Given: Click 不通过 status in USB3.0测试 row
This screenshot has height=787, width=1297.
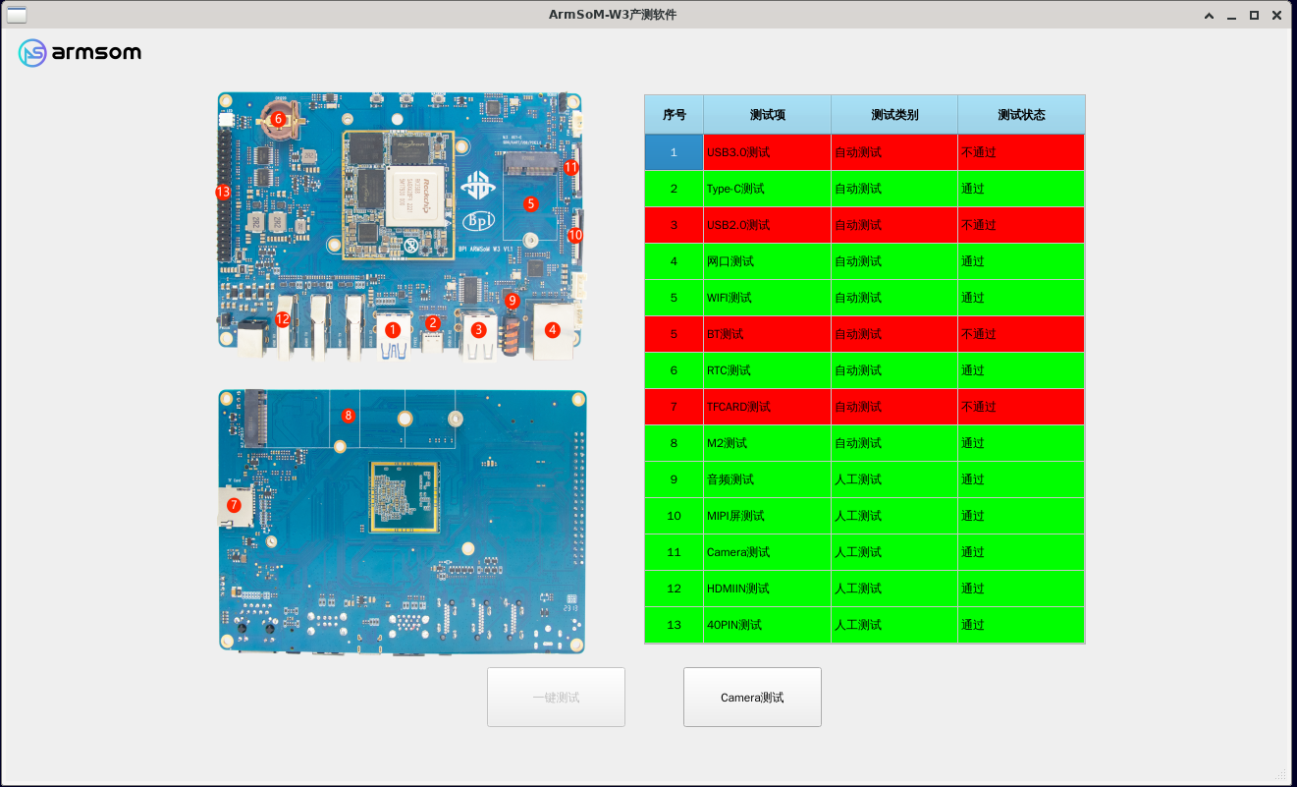Looking at the screenshot, I should pos(1021,152).
